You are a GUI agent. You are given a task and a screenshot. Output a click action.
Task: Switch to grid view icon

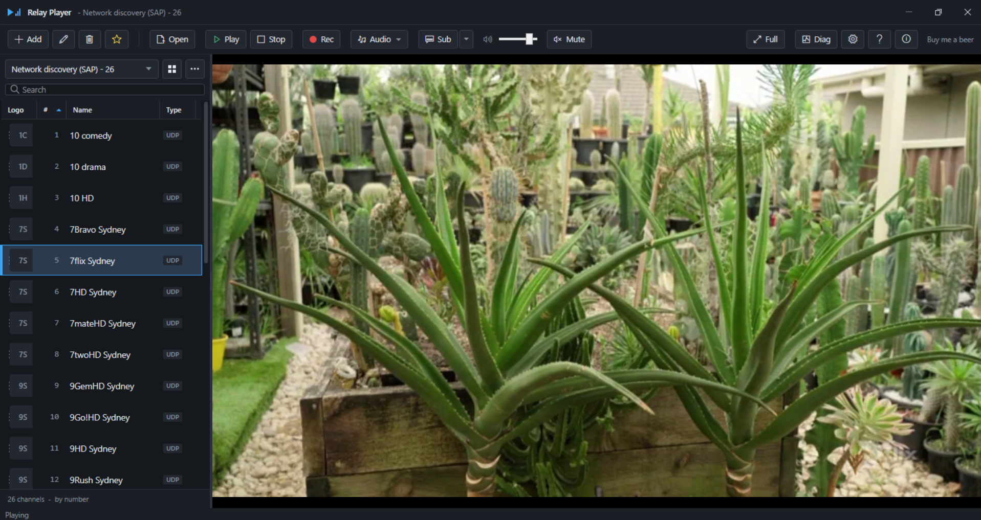click(x=172, y=69)
